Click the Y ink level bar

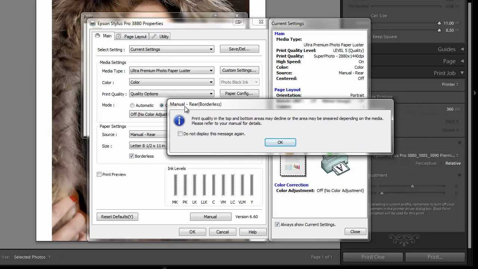(252, 185)
